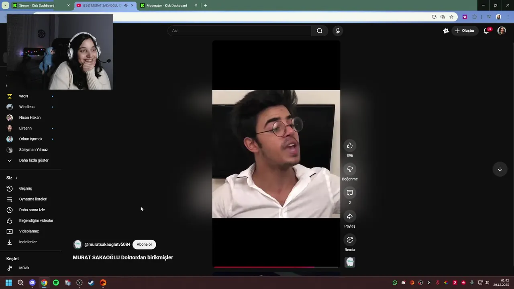The image size is (514, 289).
Task: Expand the Siz section chevron
Action: click(16, 178)
